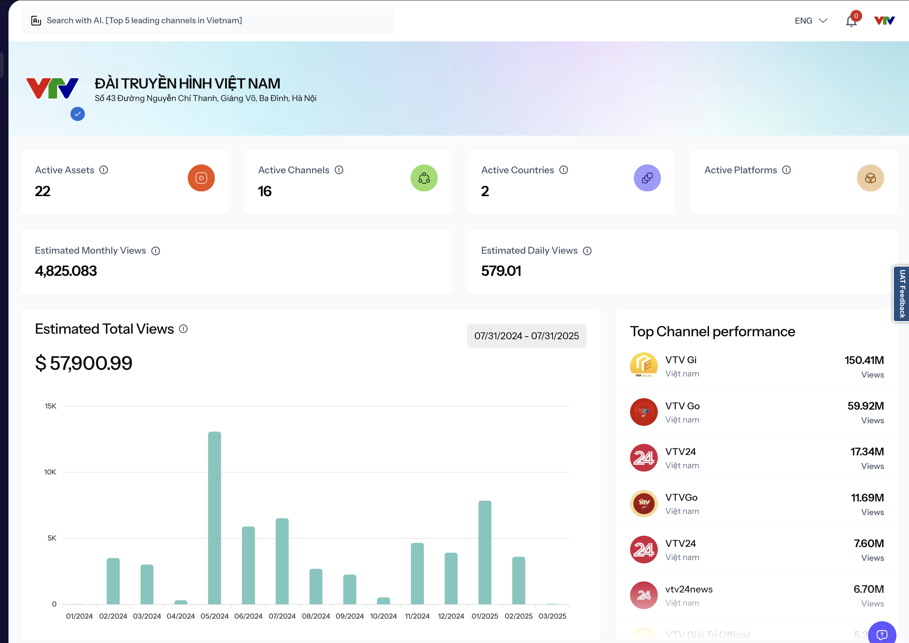The image size is (909, 643).
Task: Click info icon beside Estimated Total Views
Action: pos(183,329)
